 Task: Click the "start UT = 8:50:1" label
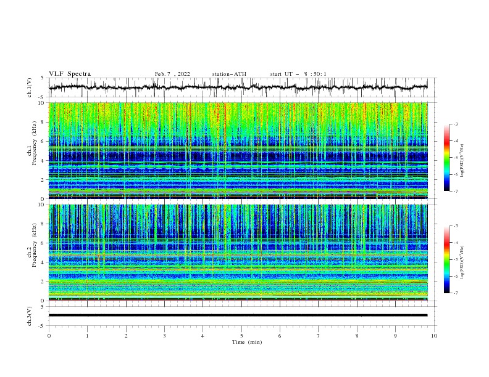tap(298, 74)
